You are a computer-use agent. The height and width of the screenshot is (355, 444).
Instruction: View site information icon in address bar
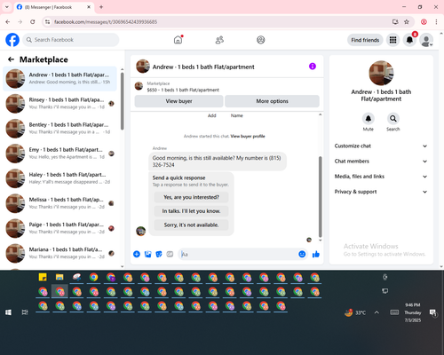47,22
